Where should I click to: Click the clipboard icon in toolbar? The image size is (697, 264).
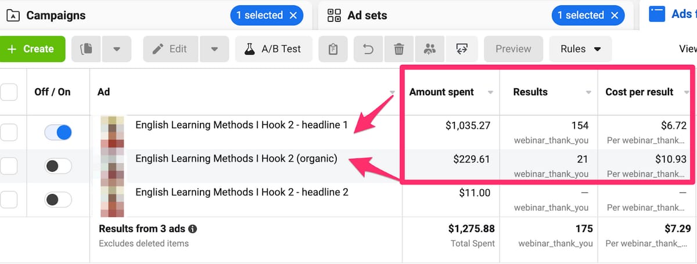pyautogui.click(x=333, y=49)
